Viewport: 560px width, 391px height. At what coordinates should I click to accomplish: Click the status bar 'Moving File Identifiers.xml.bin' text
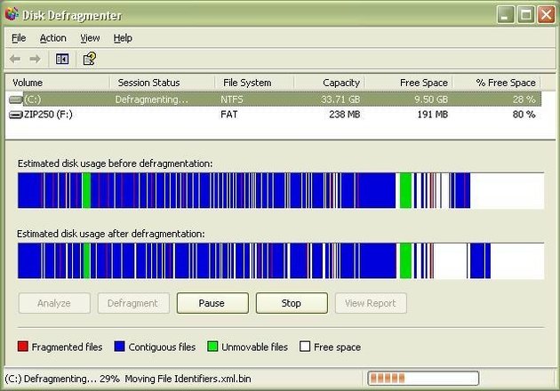point(188,379)
